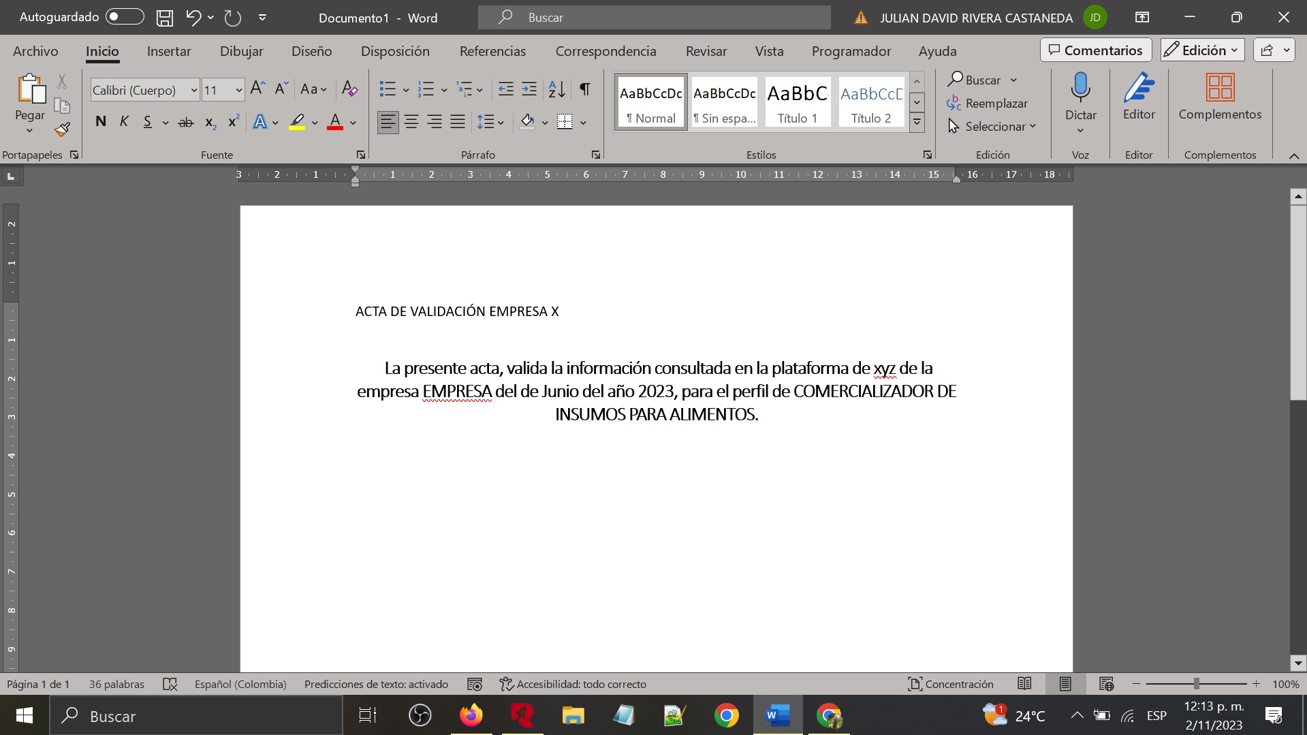Click the Dictar microphone icon
The width and height of the screenshot is (1307, 735).
click(1080, 89)
